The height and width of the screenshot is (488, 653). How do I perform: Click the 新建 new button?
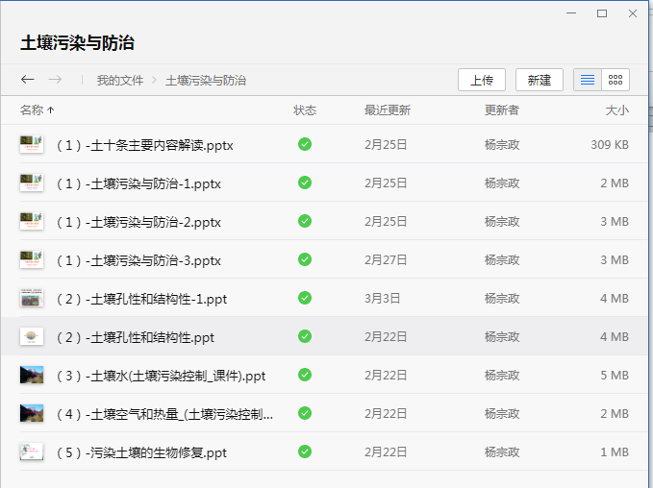tap(539, 80)
